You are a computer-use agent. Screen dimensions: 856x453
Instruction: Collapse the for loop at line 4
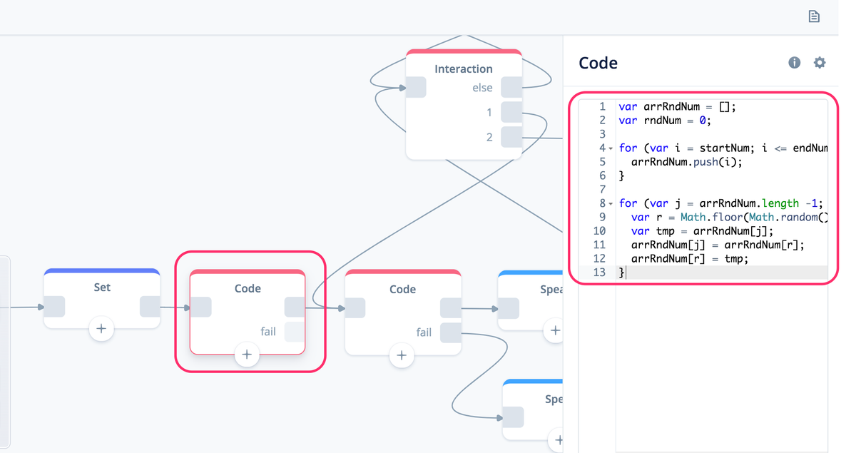pos(611,148)
